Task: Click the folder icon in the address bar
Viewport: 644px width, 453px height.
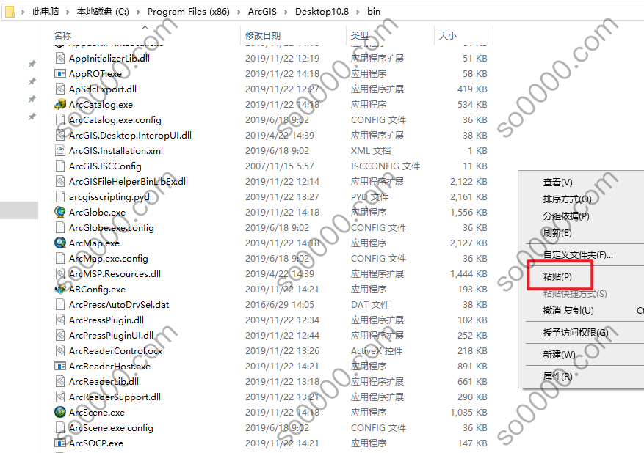Action: [x=10, y=12]
